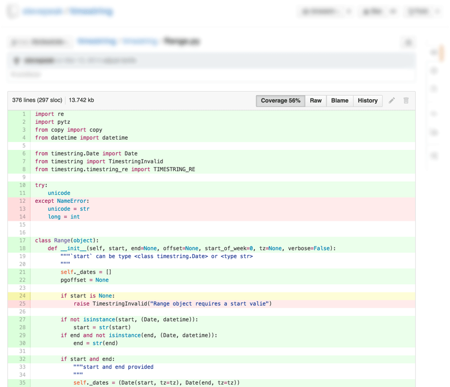The height and width of the screenshot is (387, 450).
Task: Select line number 8
Action: point(24,169)
